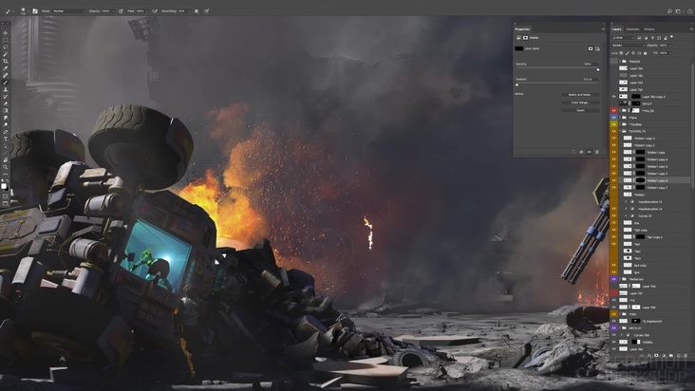Open layer filter Kind dropdown

tap(623, 38)
